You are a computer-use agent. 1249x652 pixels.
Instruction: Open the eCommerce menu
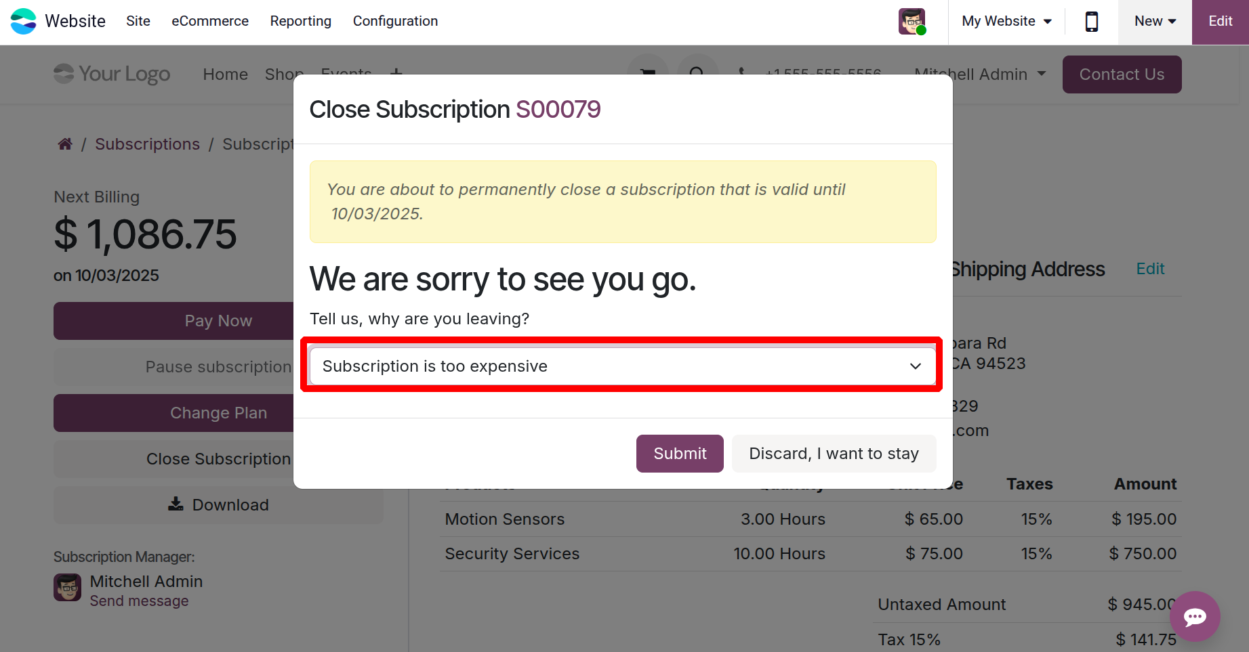pyautogui.click(x=210, y=21)
